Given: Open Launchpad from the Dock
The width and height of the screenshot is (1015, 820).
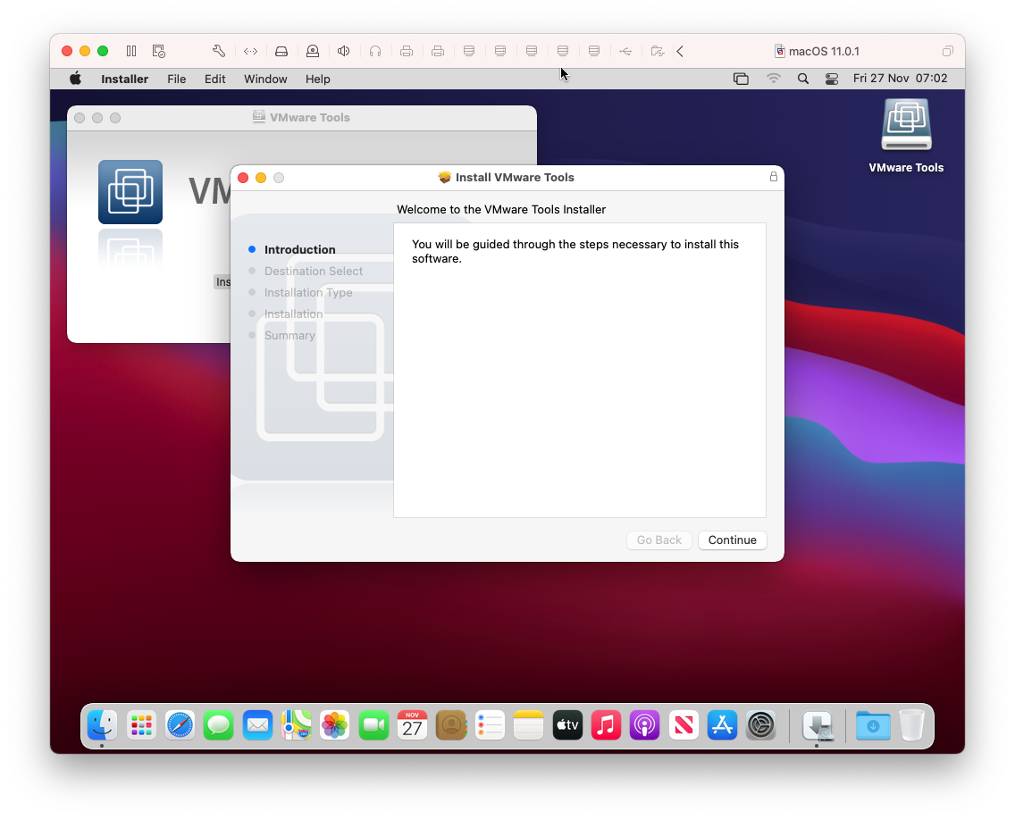Looking at the screenshot, I should pyautogui.click(x=140, y=725).
